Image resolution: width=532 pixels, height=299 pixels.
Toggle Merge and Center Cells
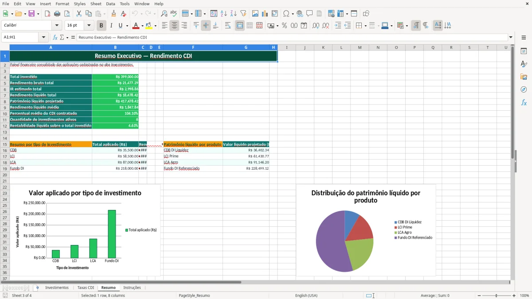(240, 26)
